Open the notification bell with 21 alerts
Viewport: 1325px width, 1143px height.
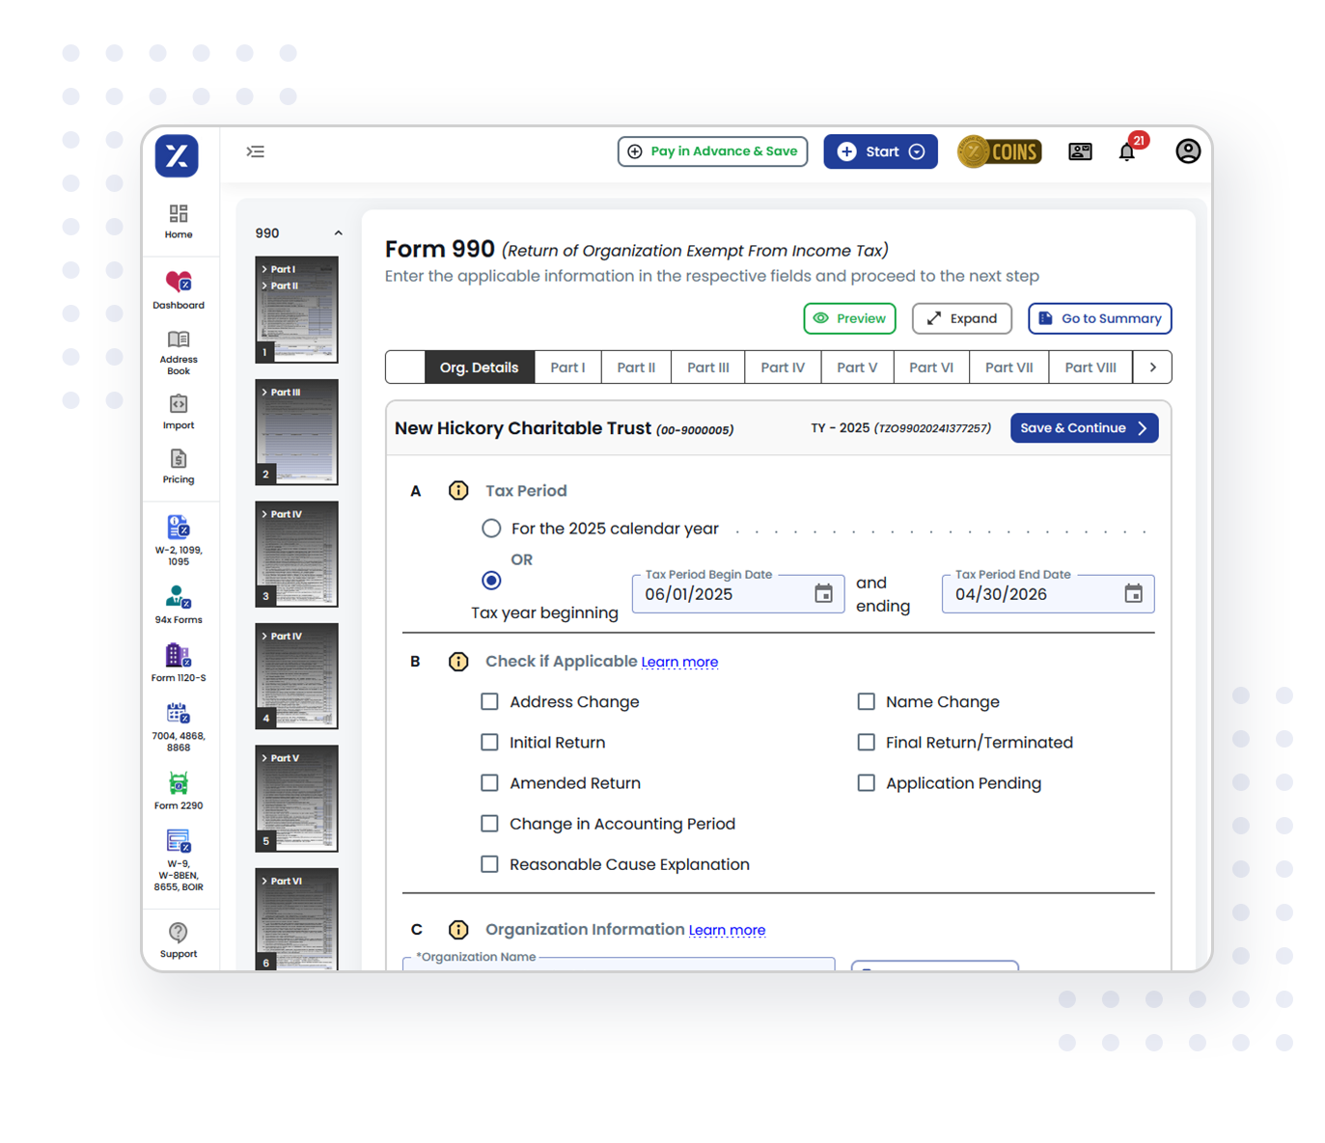tap(1126, 151)
